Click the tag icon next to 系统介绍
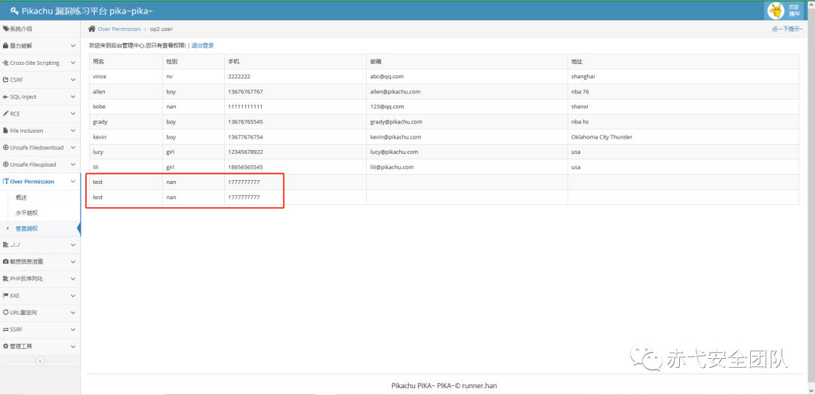The image size is (815, 395). 6,29
